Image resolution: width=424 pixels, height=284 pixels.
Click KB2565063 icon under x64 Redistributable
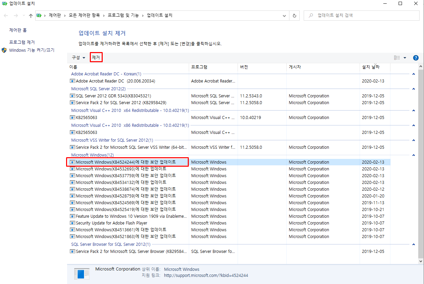coord(72,118)
